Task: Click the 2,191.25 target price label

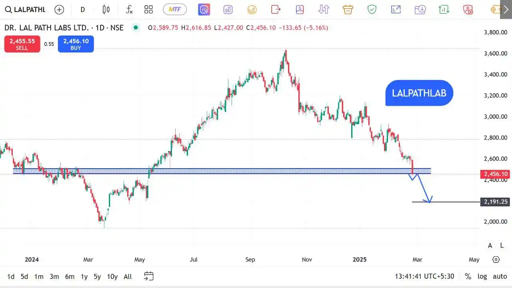Action: 496,202
